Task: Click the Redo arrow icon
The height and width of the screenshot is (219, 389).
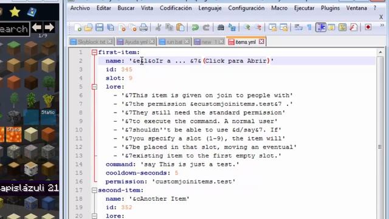Action: click(x=206, y=27)
